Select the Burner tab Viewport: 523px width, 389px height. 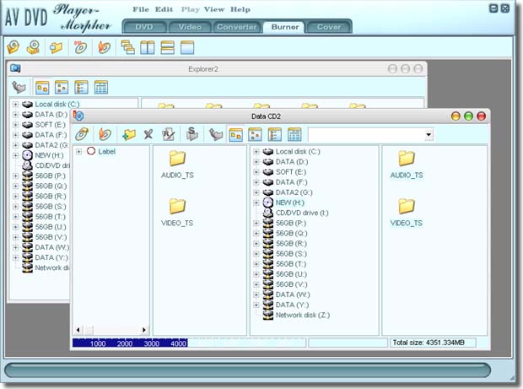(285, 27)
